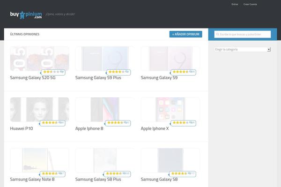The height and width of the screenshot is (187, 281).
Task: Open Apple Iphone 8 thumbnail image
Action: (105, 109)
